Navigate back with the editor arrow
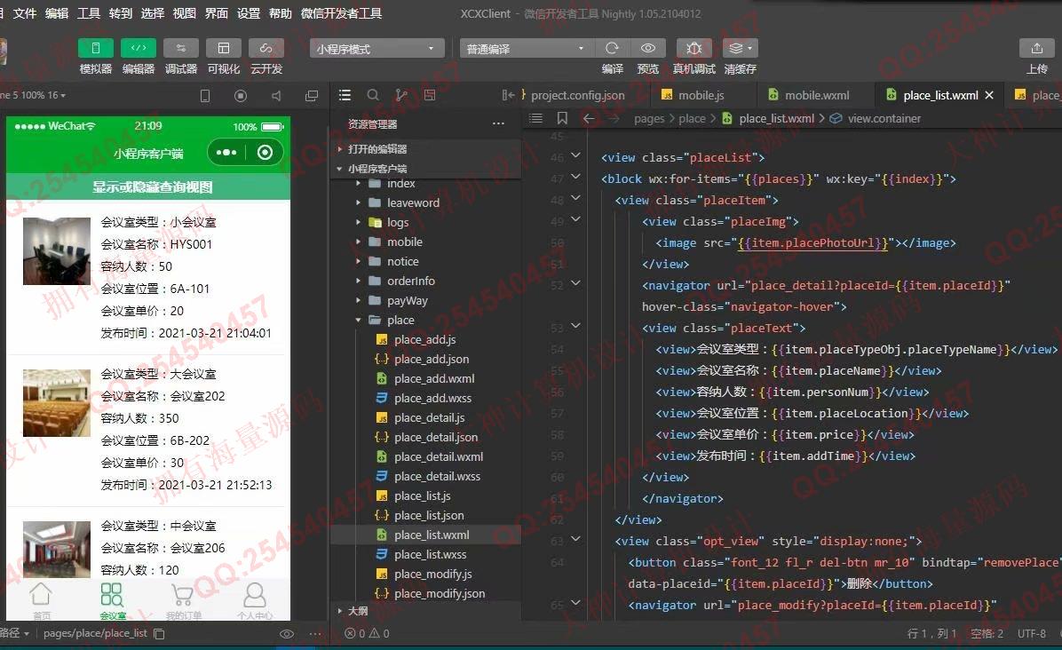Viewport: 1062px width, 650px height. tap(589, 118)
